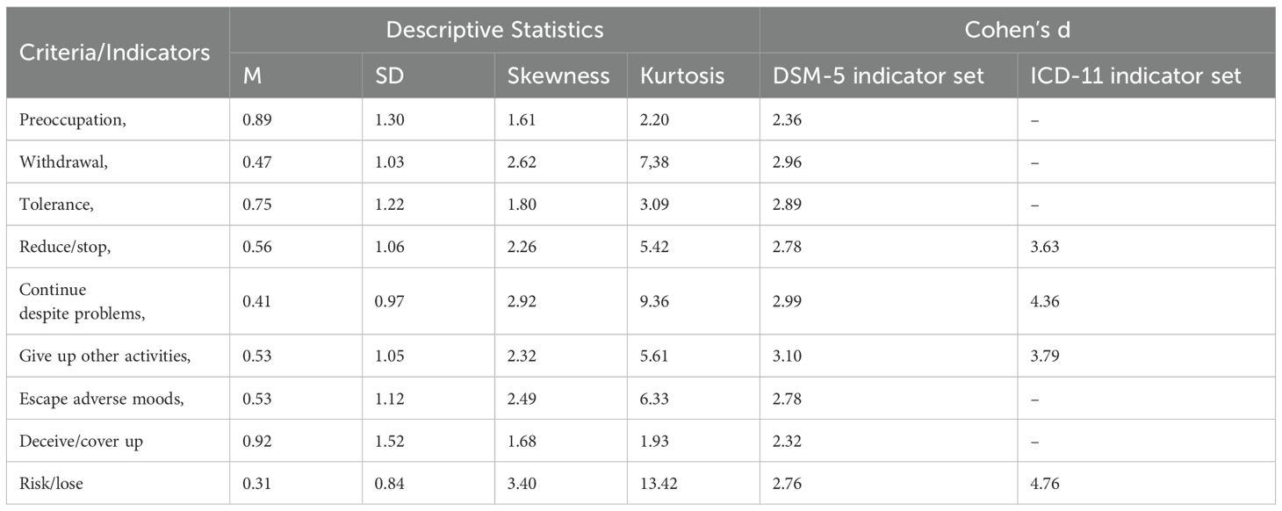The height and width of the screenshot is (511, 1282).
Task: Select the Risk/lose ICD-11 value 4.76
Action: coord(1045,484)
